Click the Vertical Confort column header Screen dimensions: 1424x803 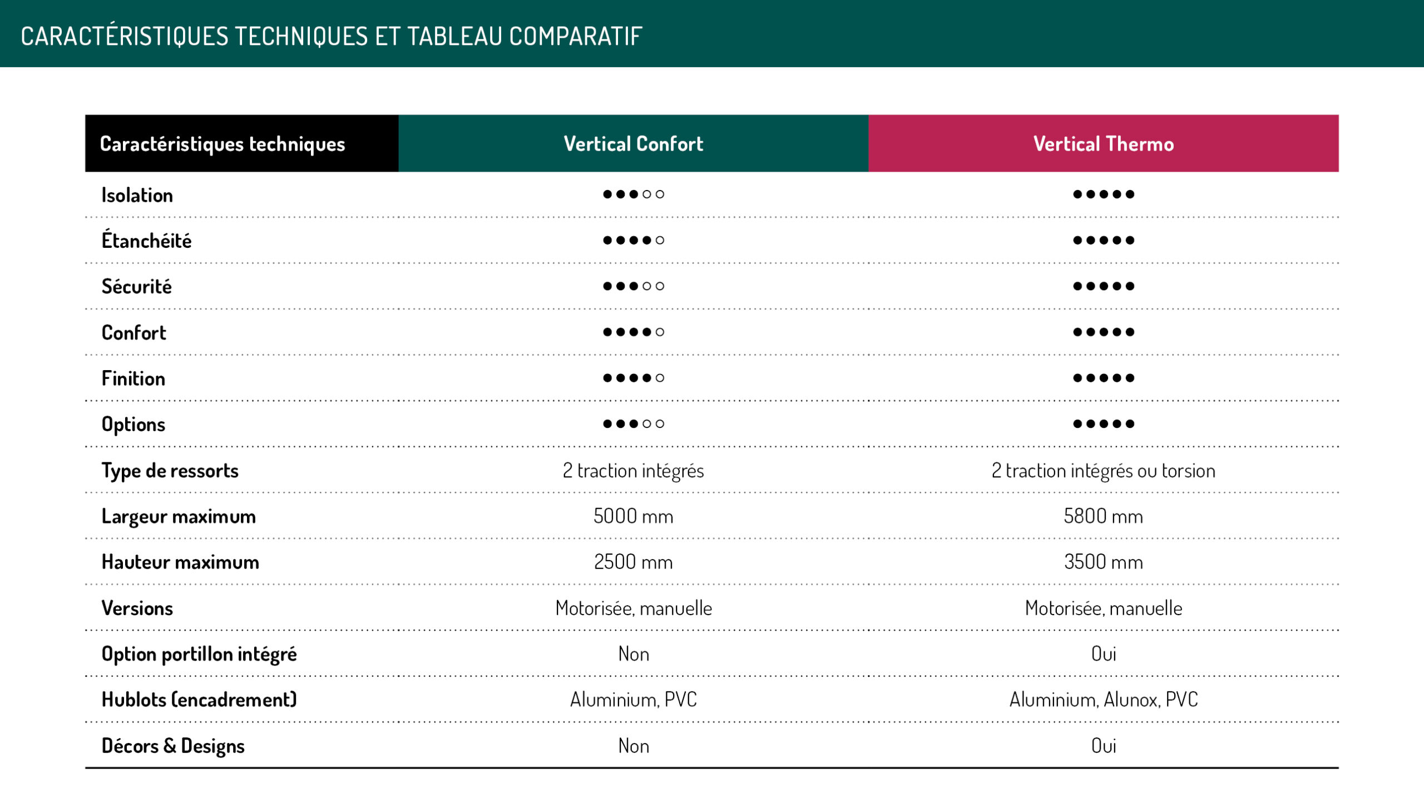click(633, 143)
